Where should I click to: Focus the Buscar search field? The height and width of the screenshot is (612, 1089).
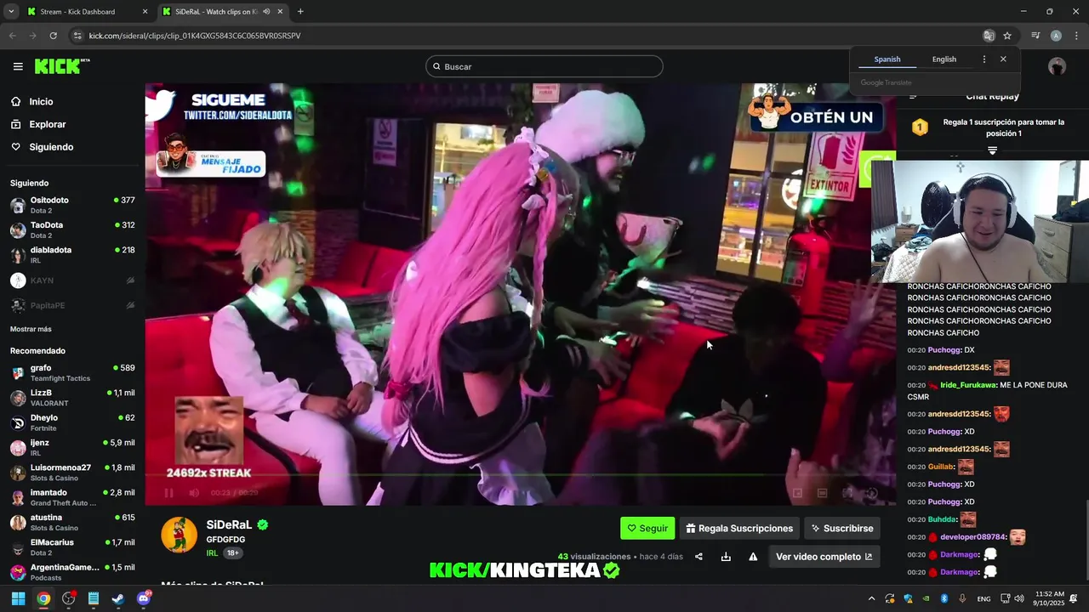click(544, 66)
